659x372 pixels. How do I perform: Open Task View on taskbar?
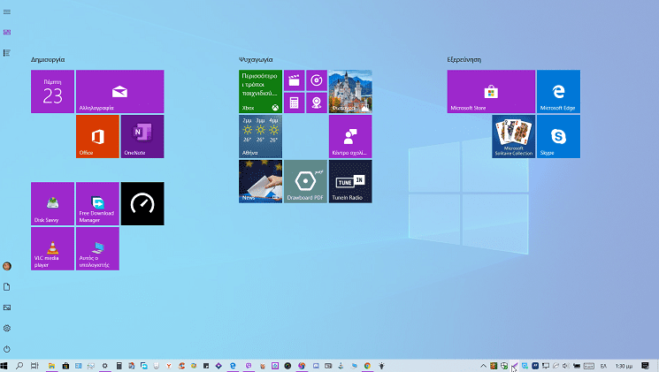(34, 366)
